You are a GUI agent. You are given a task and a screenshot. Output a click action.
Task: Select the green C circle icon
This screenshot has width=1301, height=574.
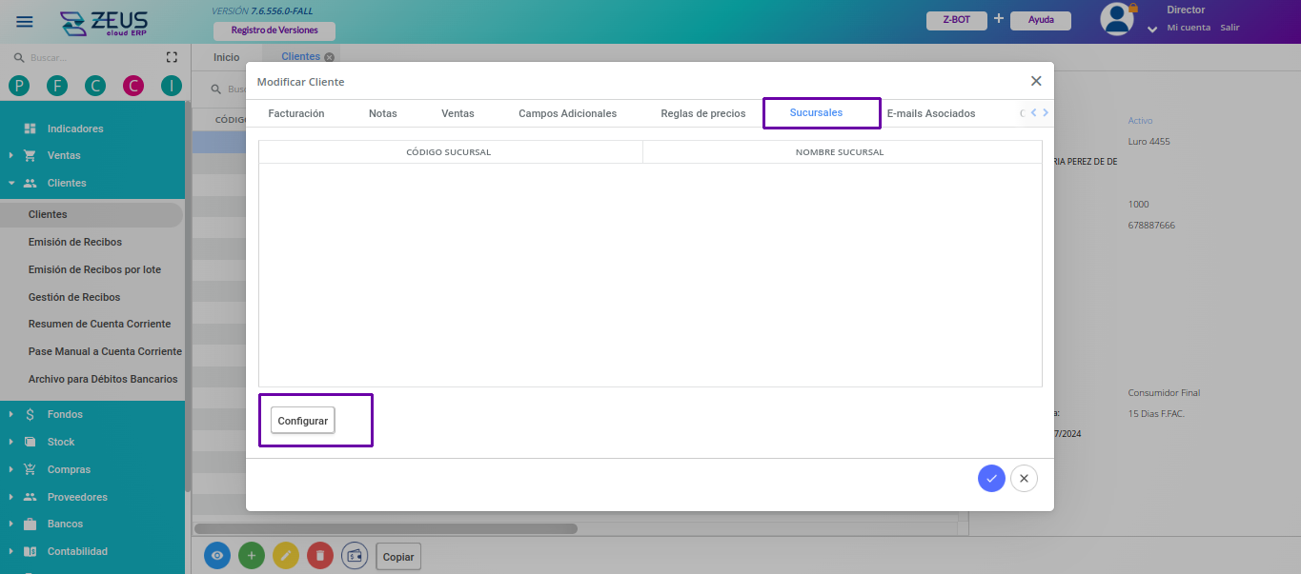click(x=95, y=86)
